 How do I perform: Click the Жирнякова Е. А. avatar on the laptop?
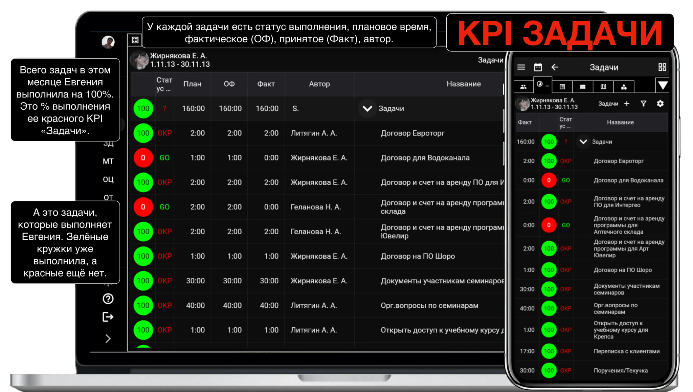tap(139, 60)
